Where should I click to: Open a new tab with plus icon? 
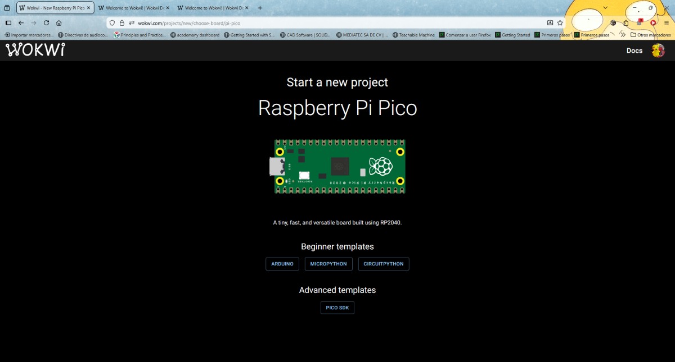click(260, 8)
